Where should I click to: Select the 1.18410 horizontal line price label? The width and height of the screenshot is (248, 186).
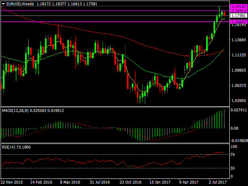pyautogui.click(x=238, y=11)
